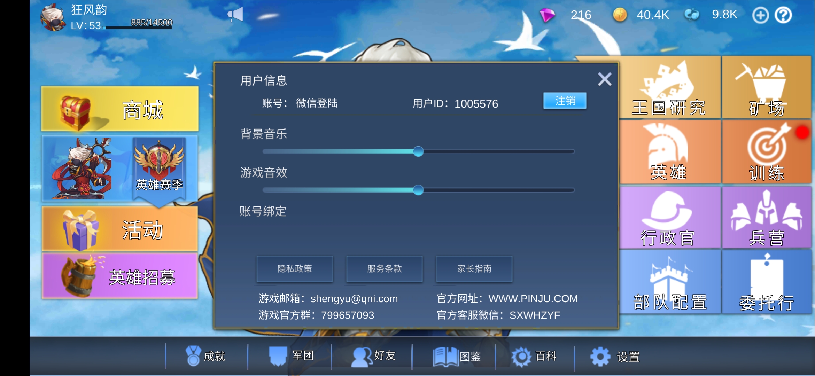
Task: Open the 隐私政策 (Privacy Policy) button
Action: pyautogui.click(x=294, y=269)
